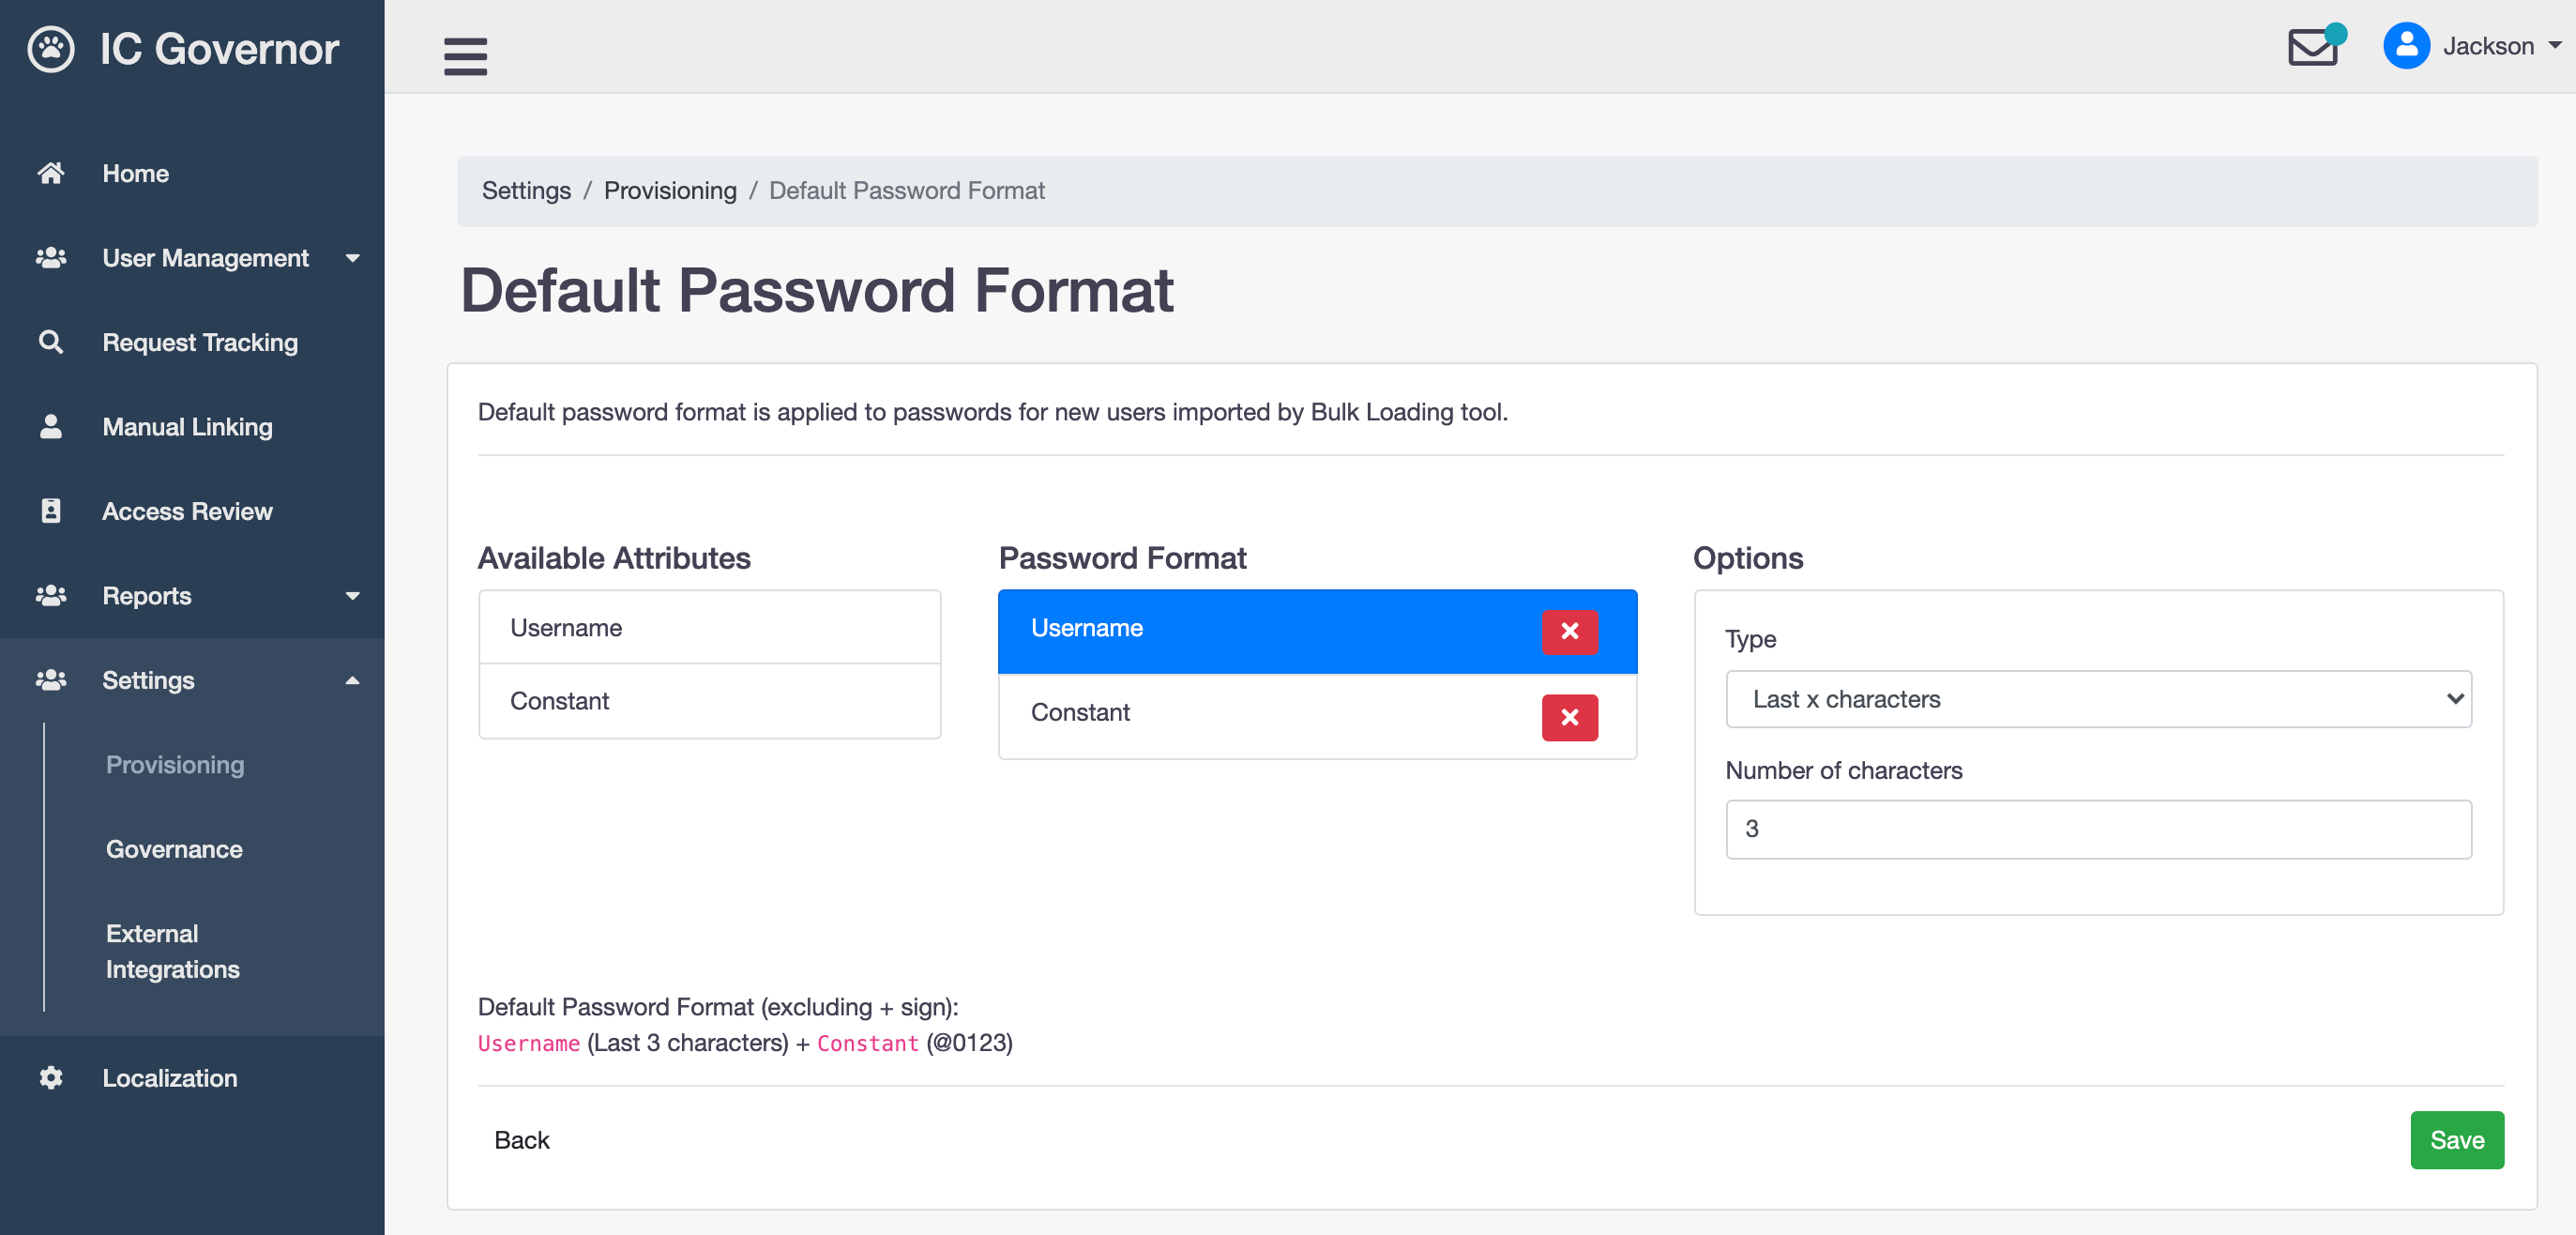Open External Integrations menu item
Screen dimensions: 2576x1235
coord(172,951)
